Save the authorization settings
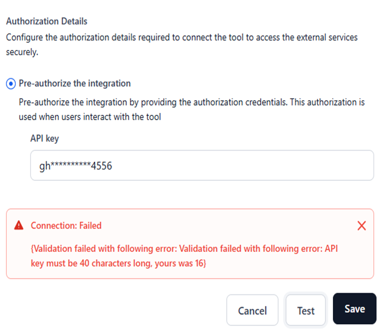The image size is (385, 332). (x=354, y=309)
